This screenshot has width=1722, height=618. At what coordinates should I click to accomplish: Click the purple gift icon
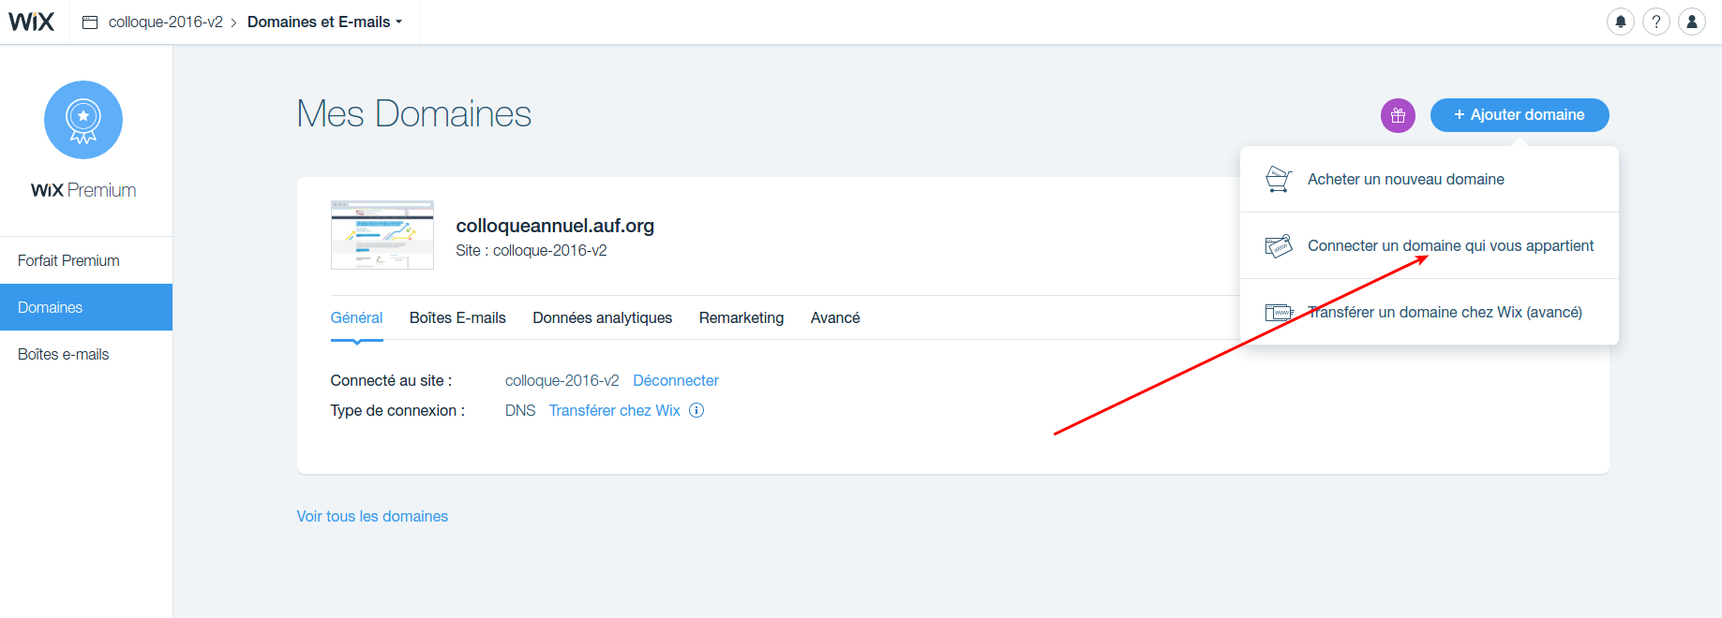[1398, 115]
